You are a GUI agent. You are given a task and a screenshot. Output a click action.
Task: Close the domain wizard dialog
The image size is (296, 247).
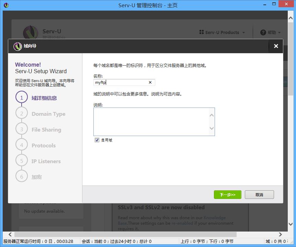(276, 46)
